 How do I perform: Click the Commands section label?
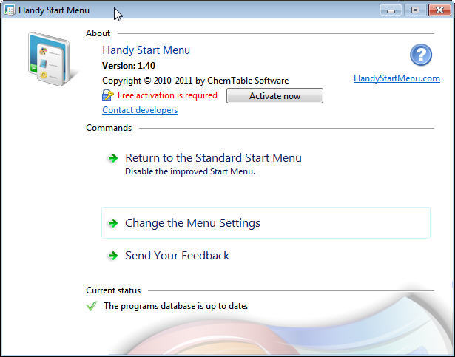coord(109,128)
